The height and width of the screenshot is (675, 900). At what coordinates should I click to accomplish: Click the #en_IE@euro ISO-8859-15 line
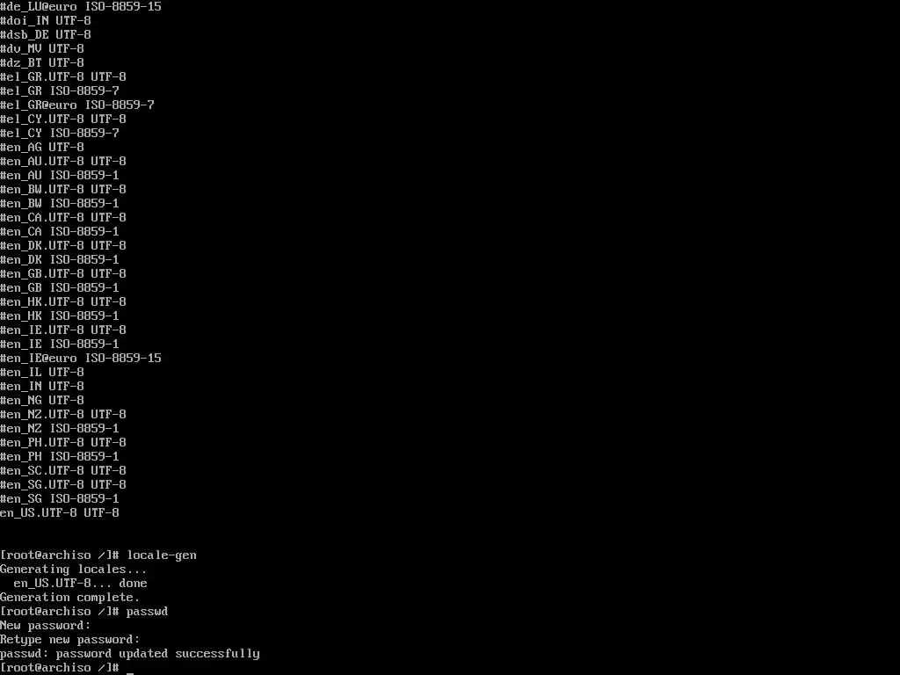pyautogui.click(x=81, y=358)
